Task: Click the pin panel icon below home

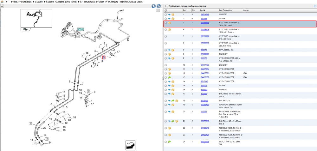Action: click(x=2, y=6)
